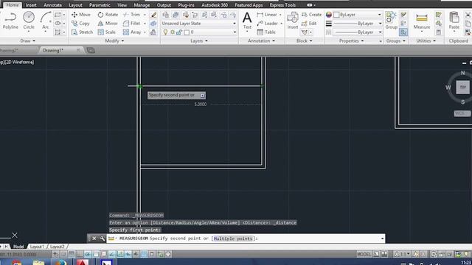
Task: Click Edit block
Action: point(309,23)
